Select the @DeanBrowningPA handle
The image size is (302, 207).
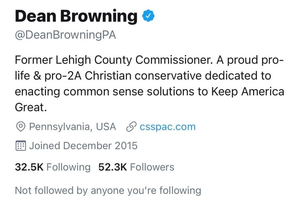(65, 35)
